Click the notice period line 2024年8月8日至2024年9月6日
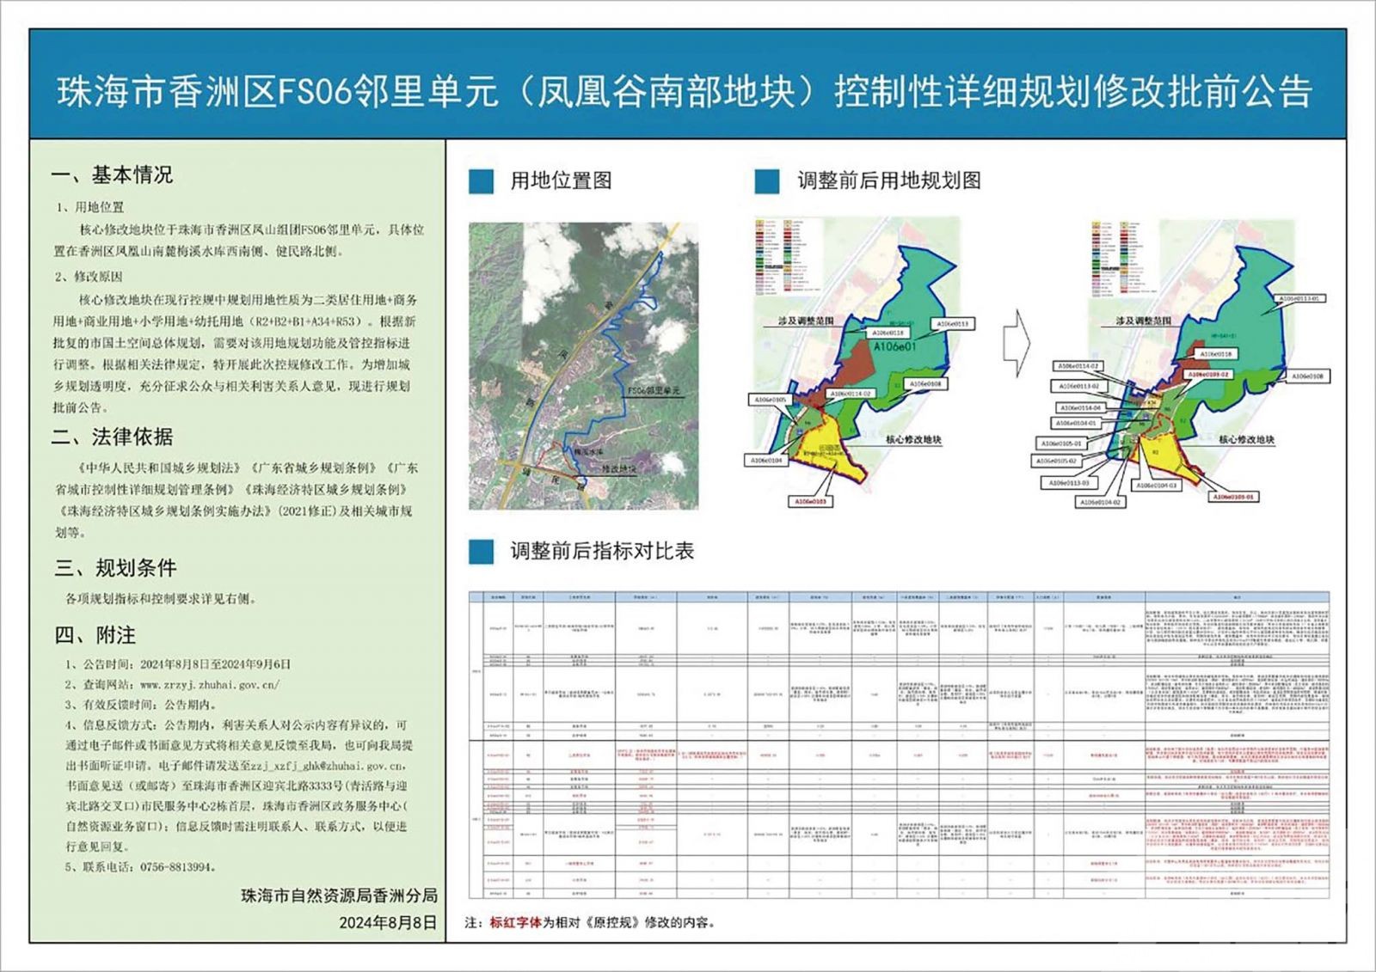 point(178,664)
